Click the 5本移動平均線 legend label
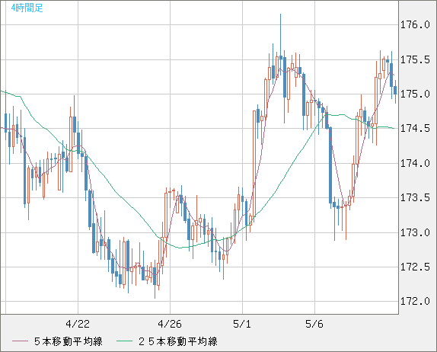This screenshot has height=352, width=437. coord(69,341)
